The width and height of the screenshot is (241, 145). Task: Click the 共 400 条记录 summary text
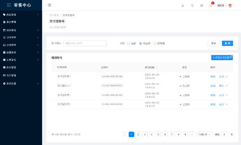tap(59, 134)
